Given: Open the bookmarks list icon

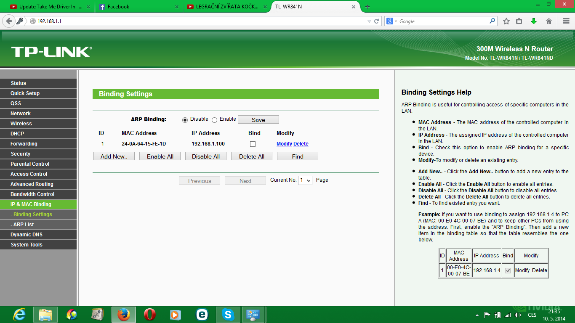Looking at the screenshot, I should tap(519, 21).
